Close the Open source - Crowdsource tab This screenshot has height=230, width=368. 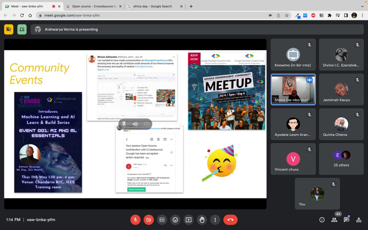[121, 6]
